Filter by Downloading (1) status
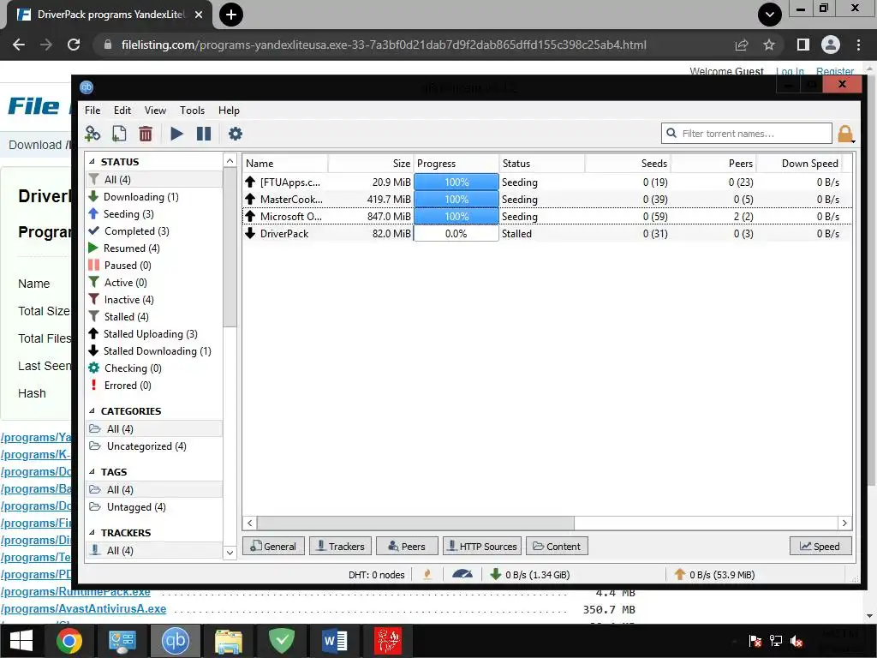Screen dimensions: 877x658 [141, 197]
